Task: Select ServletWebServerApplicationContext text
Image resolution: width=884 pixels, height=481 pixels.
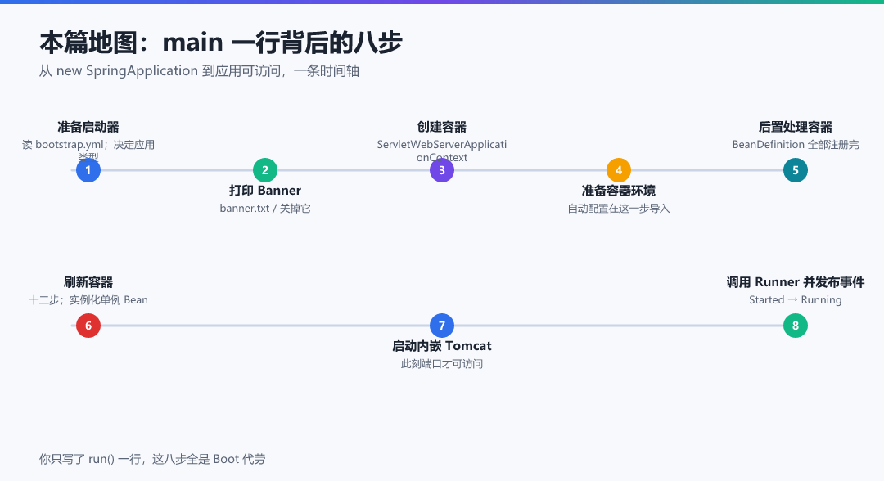Action: [442, 151]
